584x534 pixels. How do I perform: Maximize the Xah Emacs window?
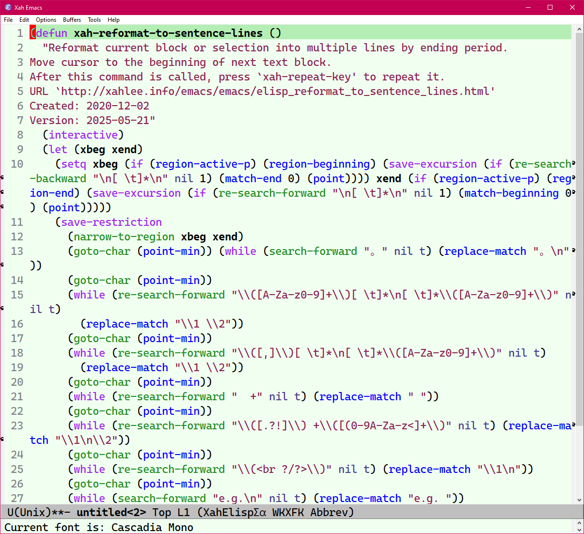click(x=550, y=7)
